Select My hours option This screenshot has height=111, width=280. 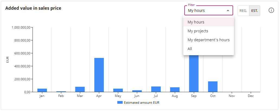pos(208,22)
